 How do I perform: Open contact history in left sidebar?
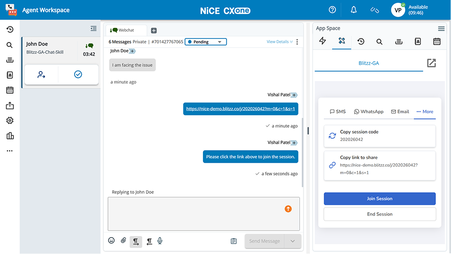point(10,29)
